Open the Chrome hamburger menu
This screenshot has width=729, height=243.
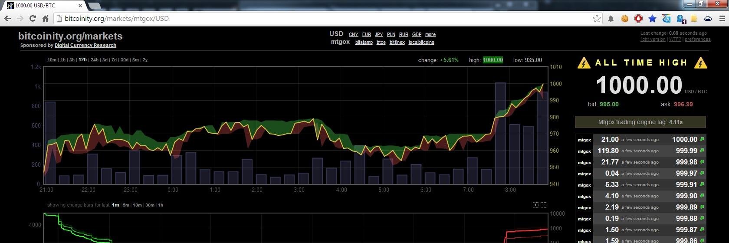(722, 19)
